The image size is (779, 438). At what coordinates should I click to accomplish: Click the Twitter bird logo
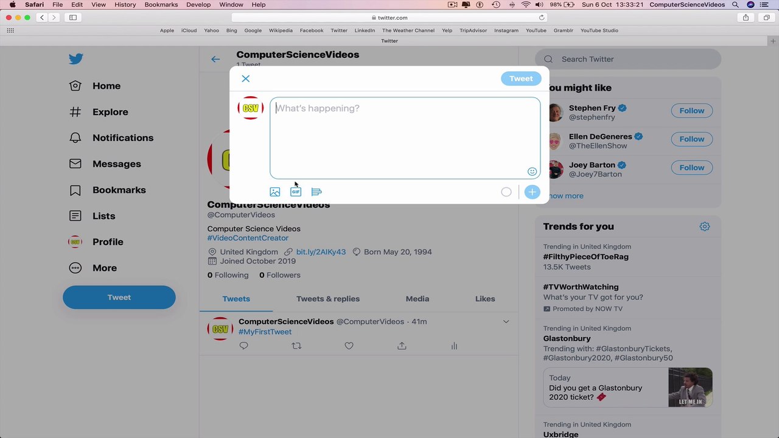pos(75,59)
